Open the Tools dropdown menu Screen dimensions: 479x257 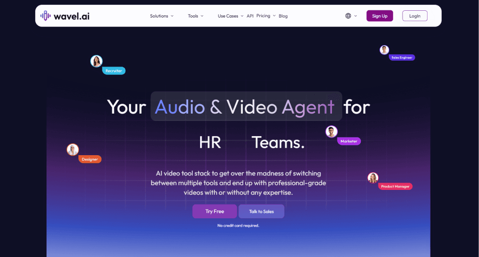[x=196, y=16]
